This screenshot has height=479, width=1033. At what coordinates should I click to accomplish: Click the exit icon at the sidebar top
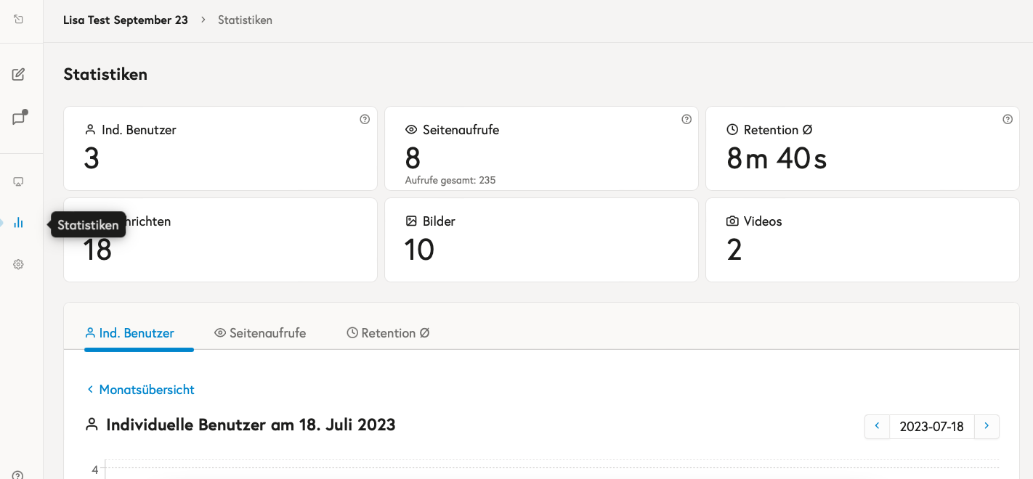pos(19,20)
